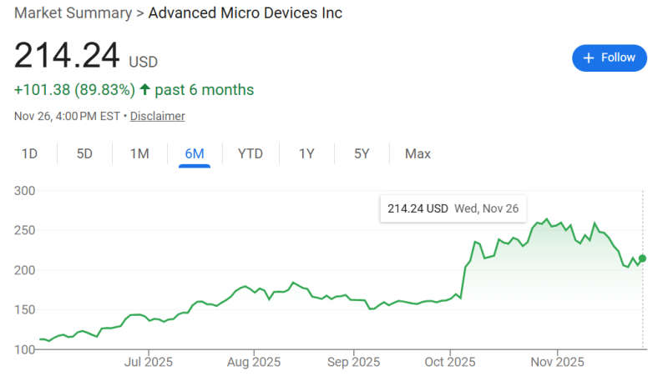Image resolution: width=668 pixels, height=376 pixels.
Task: Select the 1M time range tab
Action: (139, 153)
